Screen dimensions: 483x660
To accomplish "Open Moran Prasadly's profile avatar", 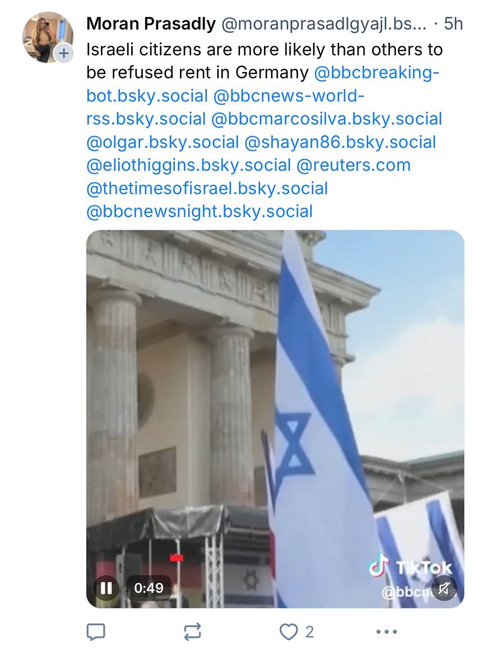I will pos(48,37).
